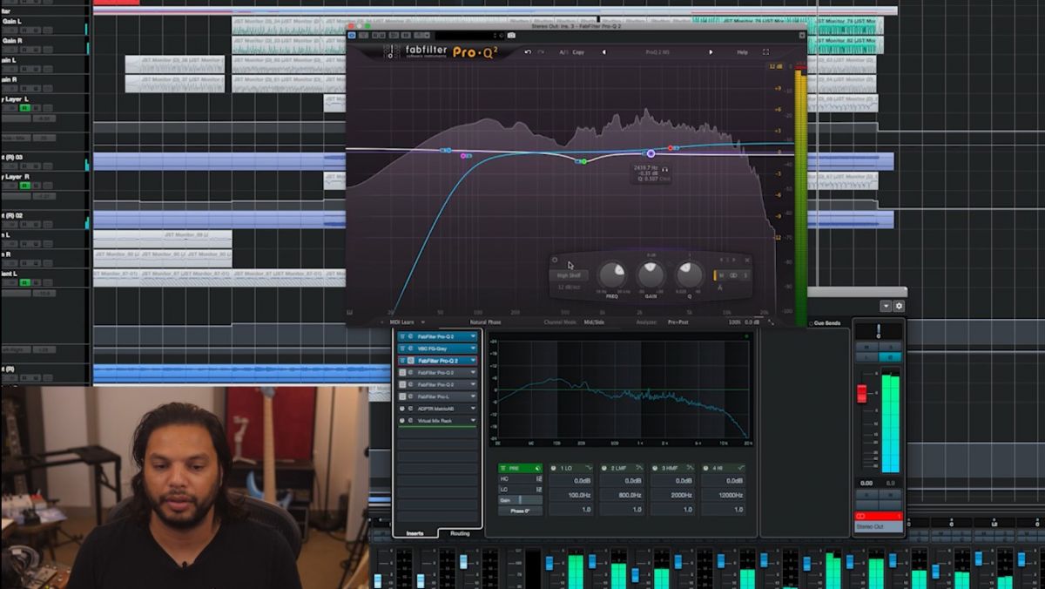Switch to the Inserts tab
This screenshot has height=589, width=1045.
pos(414,532)
